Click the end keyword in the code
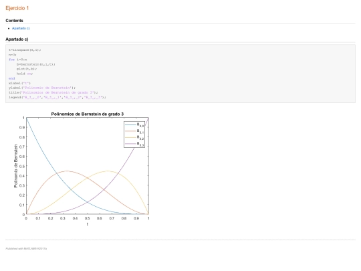The image size is (361, 271). (12, 78)
